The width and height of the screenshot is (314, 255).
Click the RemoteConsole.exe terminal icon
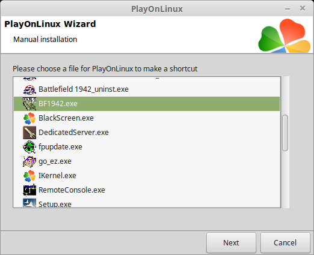[x=29, y=190]
